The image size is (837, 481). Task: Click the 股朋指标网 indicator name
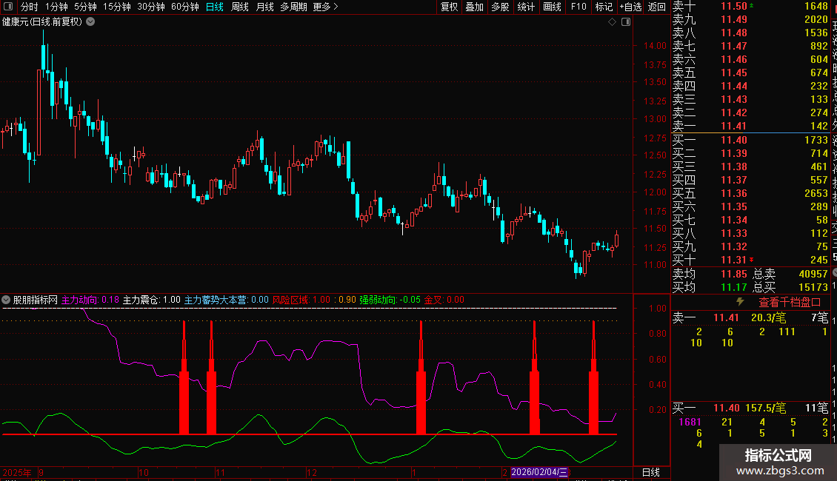pyautogui.click(x=36, y=300)
